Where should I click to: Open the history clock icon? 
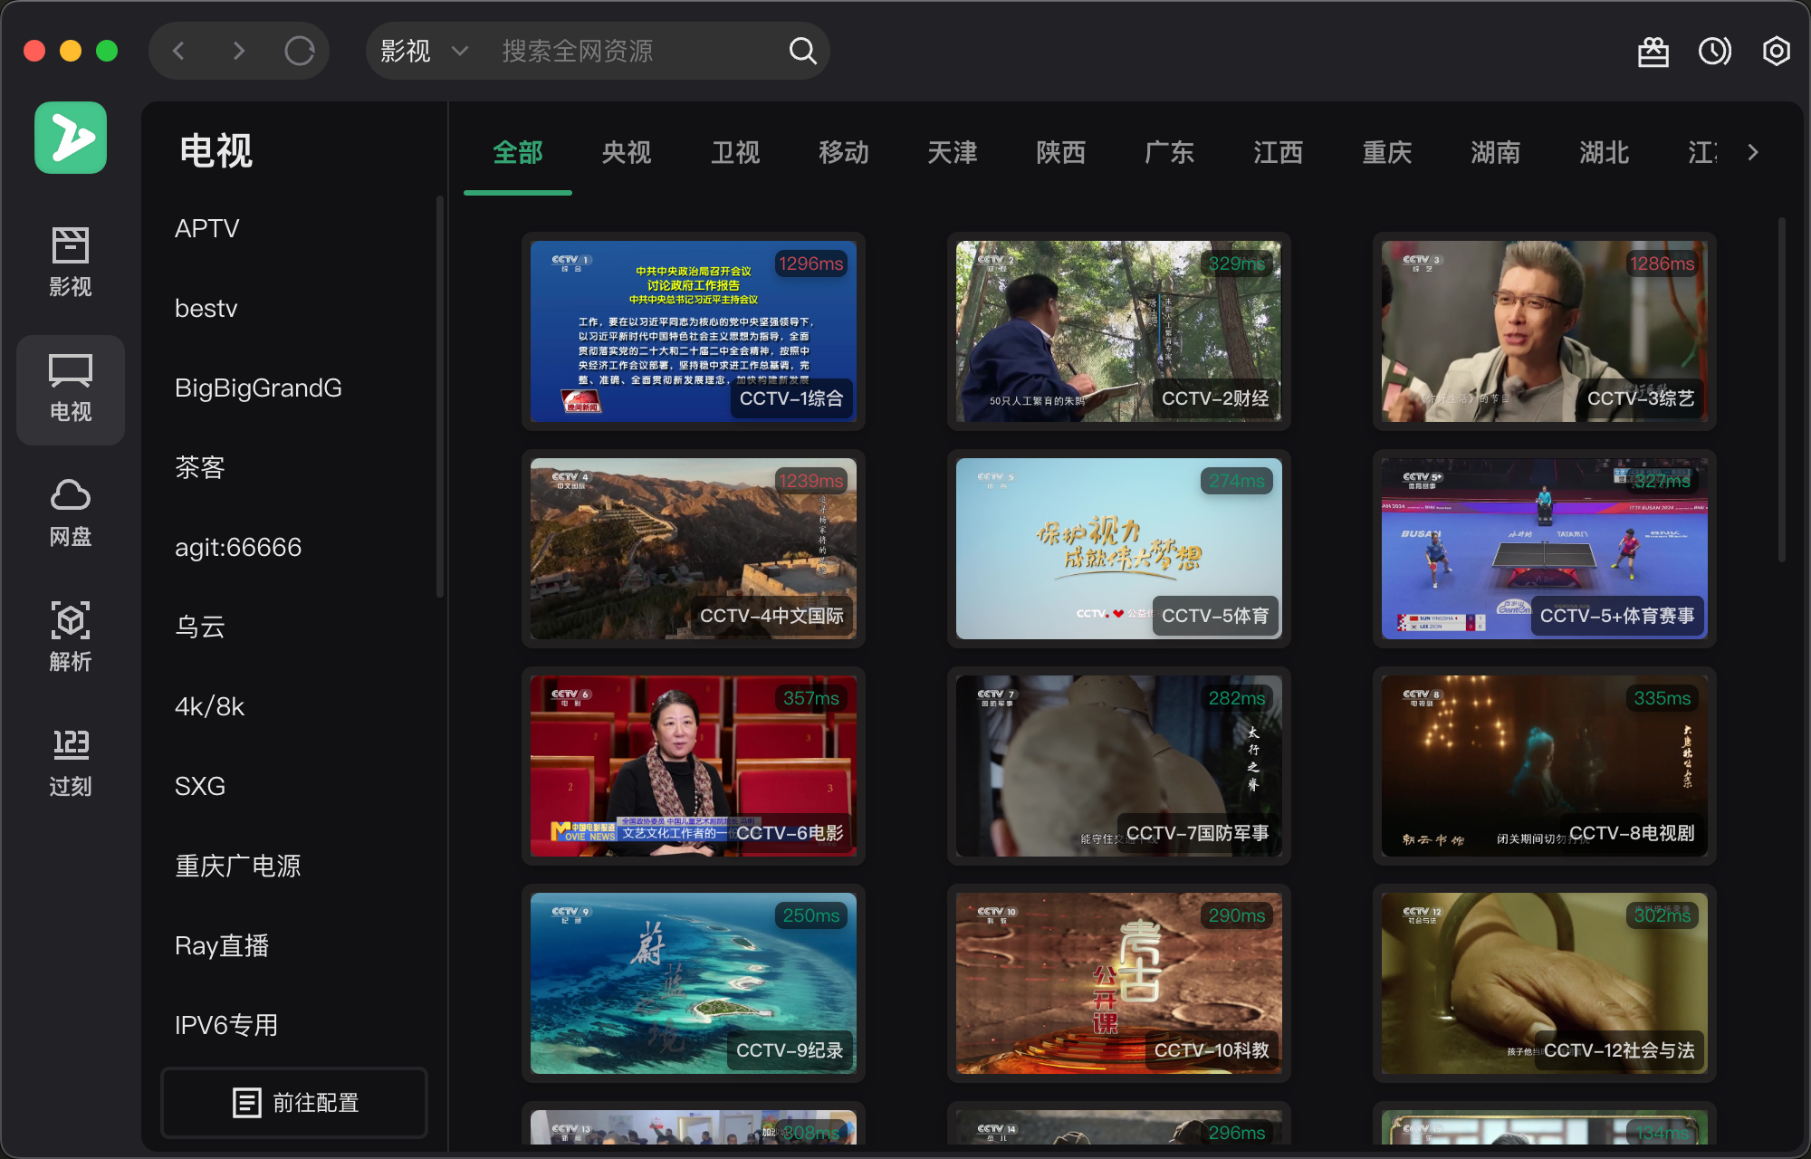point(1714,51)
